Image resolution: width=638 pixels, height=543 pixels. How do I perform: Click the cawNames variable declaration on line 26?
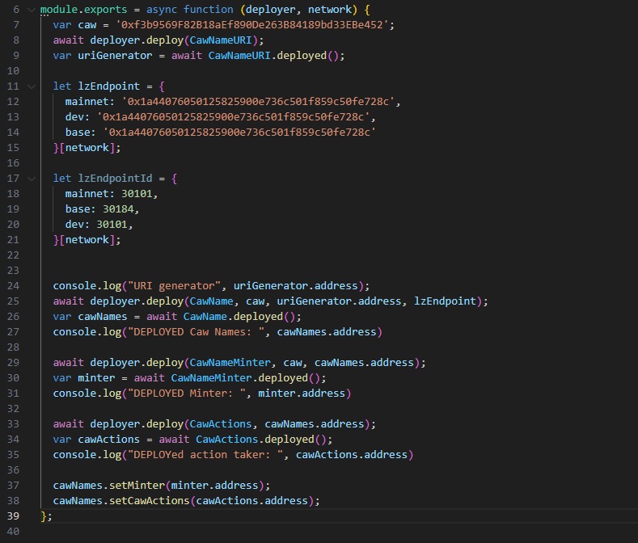point(103,317)
